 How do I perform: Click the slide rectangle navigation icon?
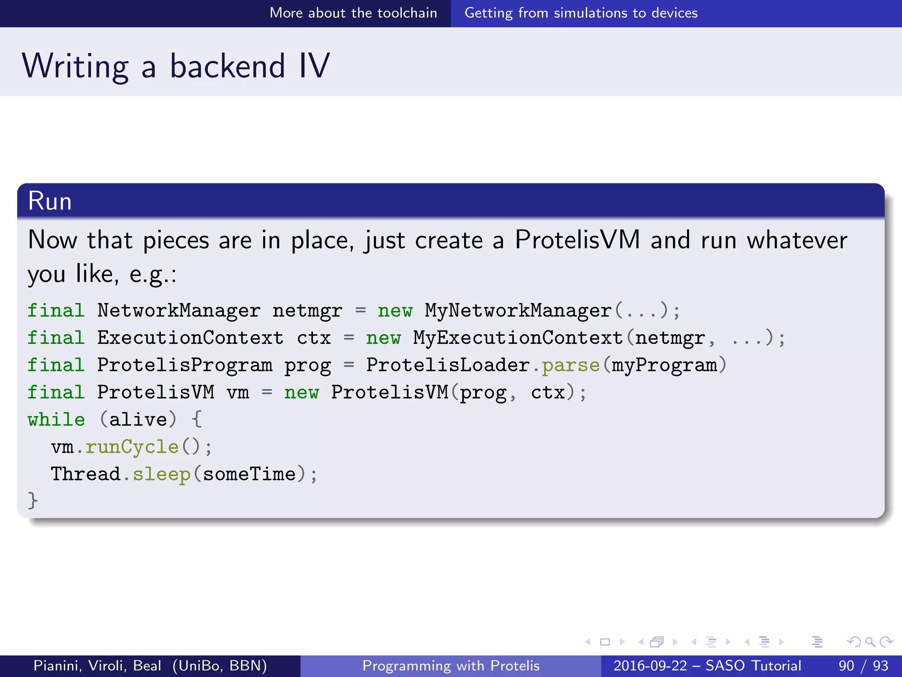[605, 642]
